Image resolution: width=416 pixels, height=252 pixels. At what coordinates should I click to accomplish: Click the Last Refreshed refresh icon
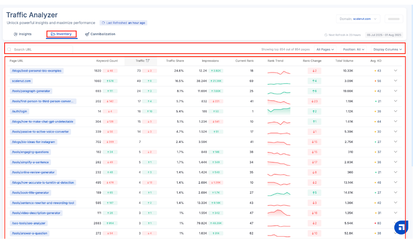103,23
